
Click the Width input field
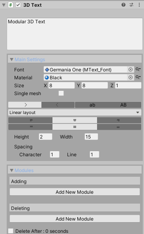[91, 137]
